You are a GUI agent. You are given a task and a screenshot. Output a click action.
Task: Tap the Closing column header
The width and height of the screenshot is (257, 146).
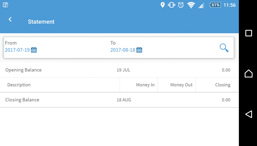tap(223, 85)
